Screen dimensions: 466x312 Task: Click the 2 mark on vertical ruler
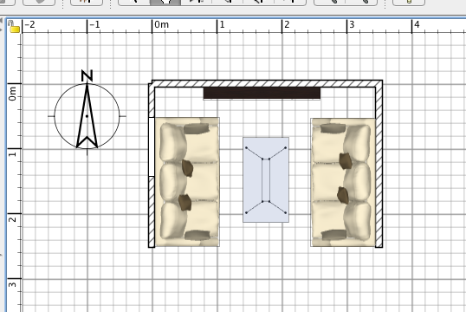point(12,220)
